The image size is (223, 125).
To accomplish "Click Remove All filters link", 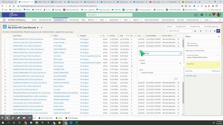I will 216,71.
